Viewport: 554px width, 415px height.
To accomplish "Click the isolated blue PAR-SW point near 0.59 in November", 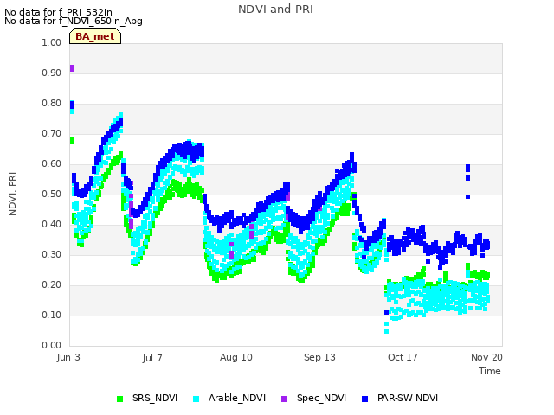I will 467,168.
